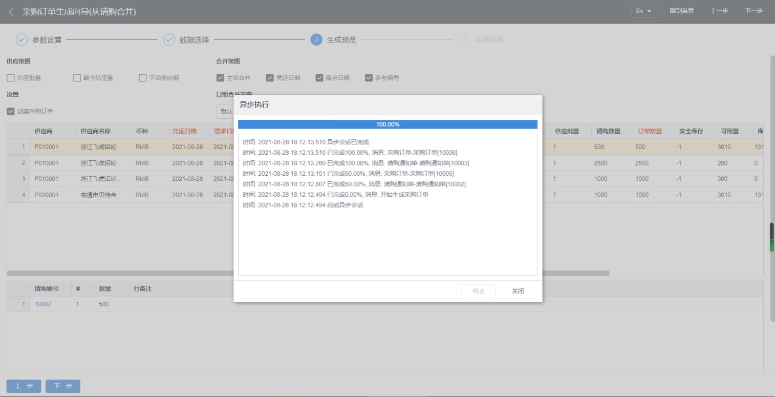Image resolution: width=775 pixels, height=397 pixels.
Task: Expand the 日期合并策略 dropdown
Action: click(225, 111)
